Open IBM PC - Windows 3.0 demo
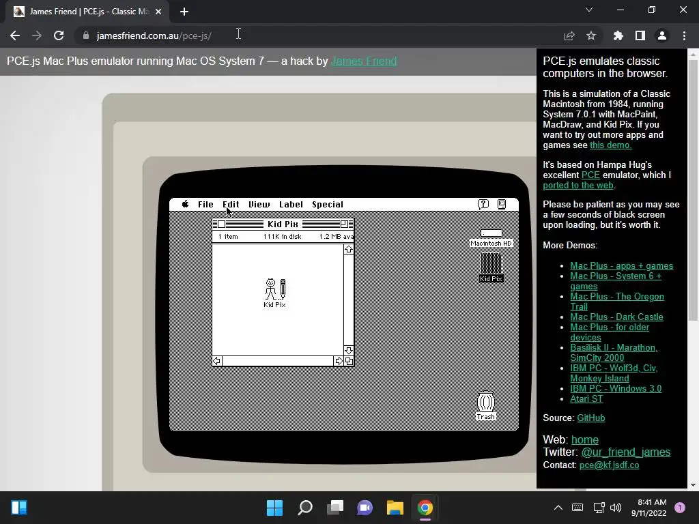Screen dimensions: 699x524 pos(616,388)
